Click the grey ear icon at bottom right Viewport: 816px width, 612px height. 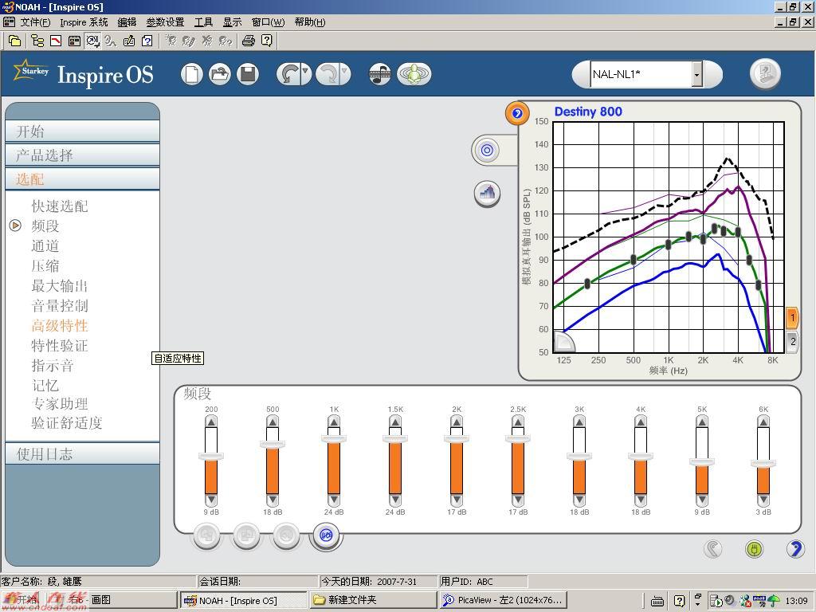(713, 548)
